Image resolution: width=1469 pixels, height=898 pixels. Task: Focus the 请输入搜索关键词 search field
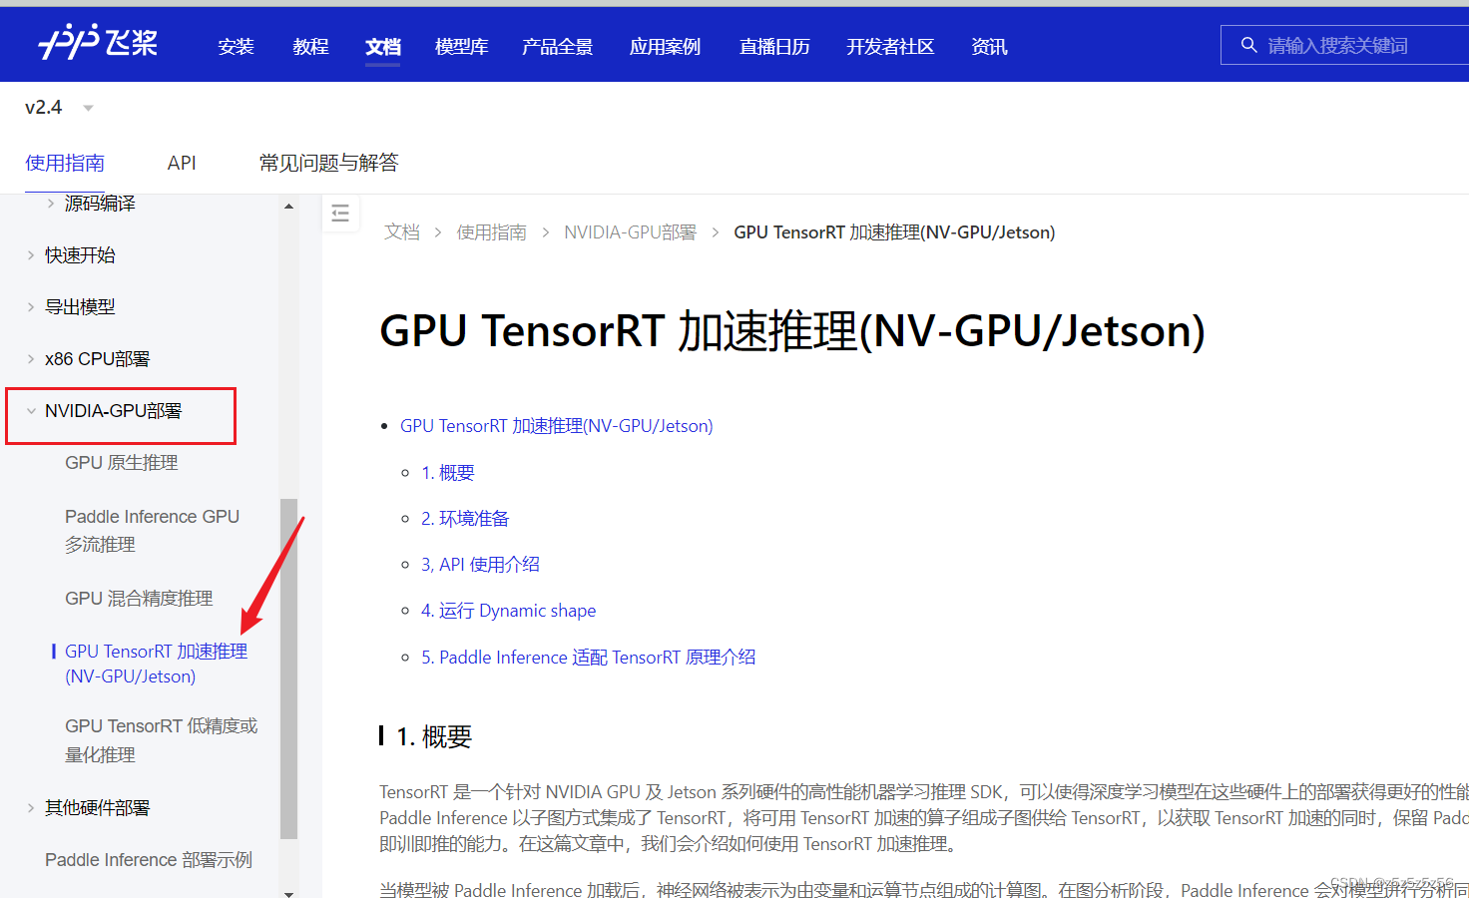pyautogui.click(x=1345, y=45)
